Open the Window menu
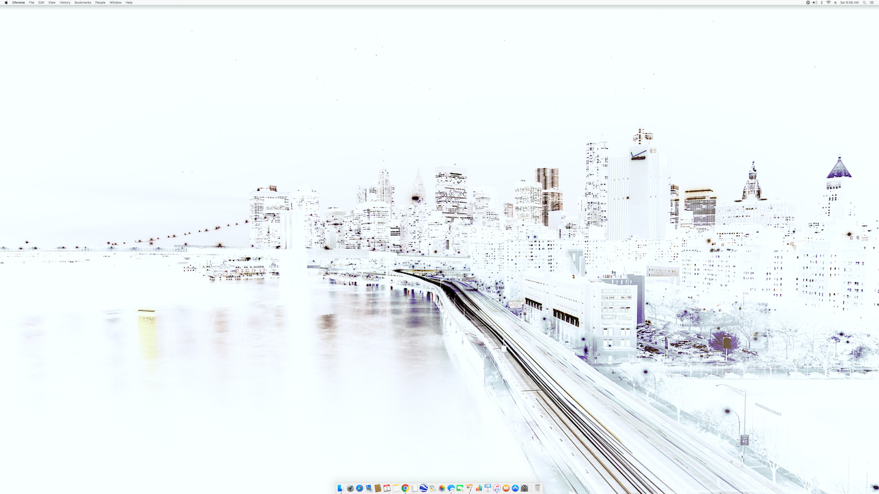The height and width of the screenshot is (494, 879). [115, 3]
